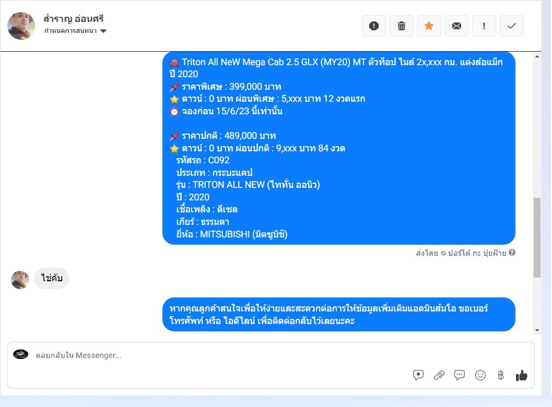Click sender help question mark icon
The width and height of the screenshot is (552, 407).
512,252
